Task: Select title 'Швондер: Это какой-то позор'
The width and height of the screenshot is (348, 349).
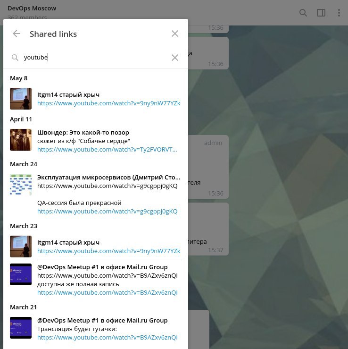Action: [83, 133]
